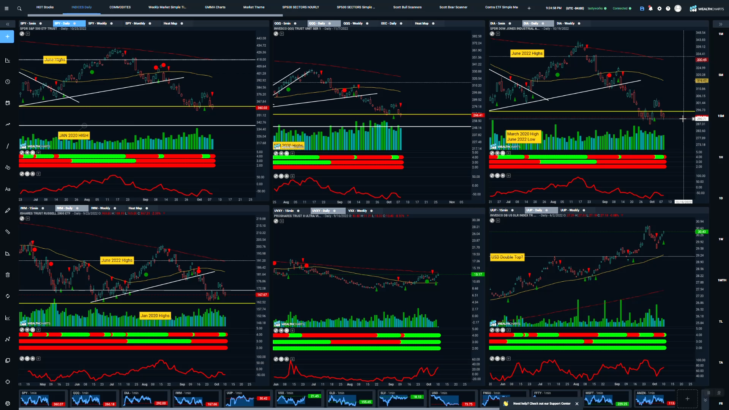Toggle the dot beside SPY - 5min tab

click(41, 24)
